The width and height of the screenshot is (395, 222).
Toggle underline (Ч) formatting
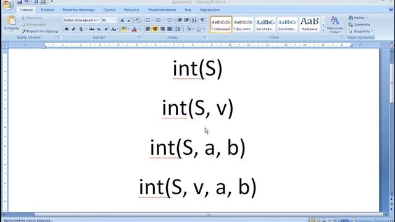[81, 29]
